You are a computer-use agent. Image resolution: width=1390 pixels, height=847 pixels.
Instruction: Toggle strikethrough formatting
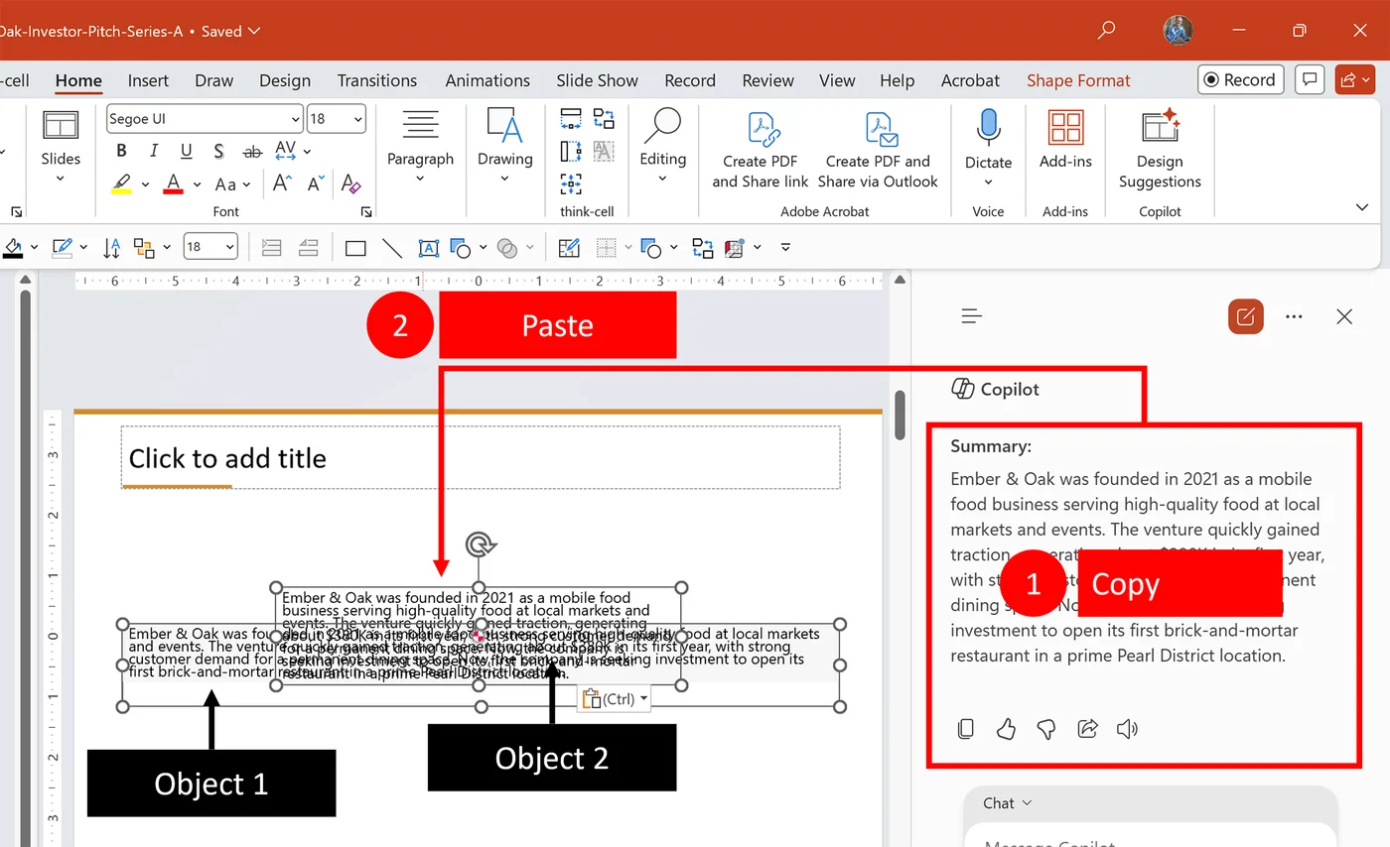point(252,151)
